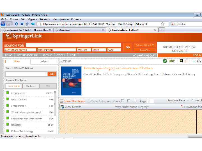Click the blue bookmarks toolbar icon beside home
202x151 pixels.
pyautogui.click(x=33, y=24)
